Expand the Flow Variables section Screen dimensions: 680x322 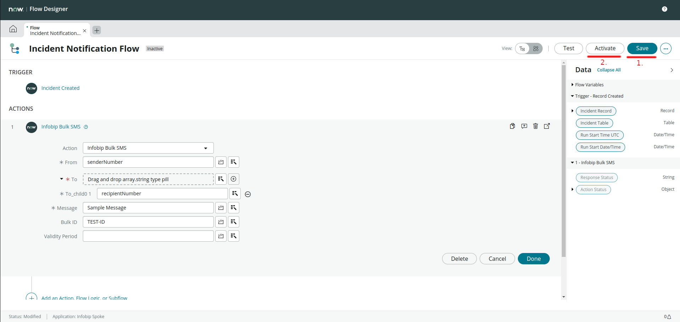point(572,85)
